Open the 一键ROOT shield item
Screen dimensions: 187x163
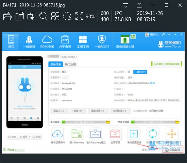[x=102, y=42]
